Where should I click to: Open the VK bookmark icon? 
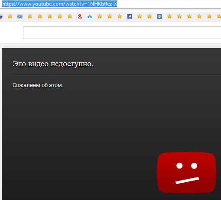(159, 16)
